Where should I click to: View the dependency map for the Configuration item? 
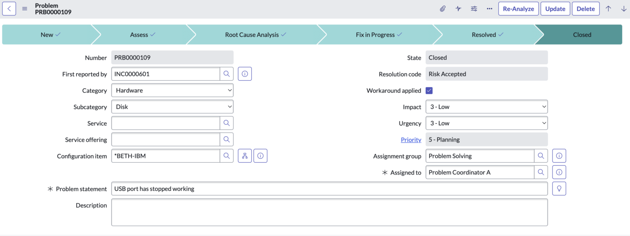point(244,155)
